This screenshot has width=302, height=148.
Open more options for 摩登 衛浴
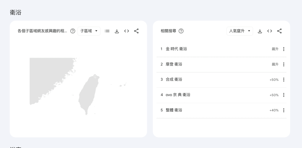pyautogui.click(x=283, y=64)
